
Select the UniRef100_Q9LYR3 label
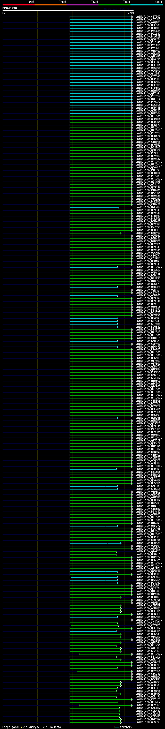[148, 54]
